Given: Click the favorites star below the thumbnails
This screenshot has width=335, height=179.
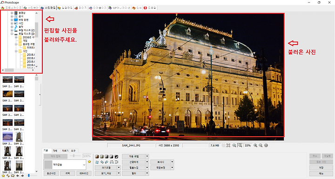Looking at the screenshot, I should tap(3, 176).
